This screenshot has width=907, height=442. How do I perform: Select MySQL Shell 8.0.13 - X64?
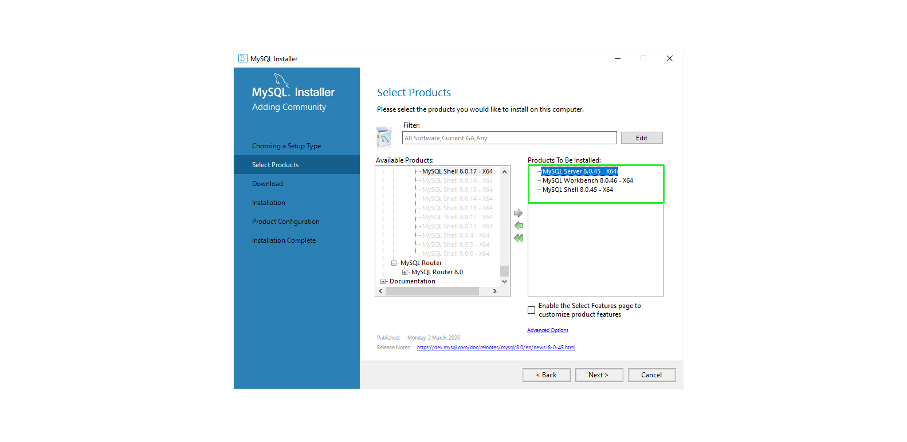point(457,208)
